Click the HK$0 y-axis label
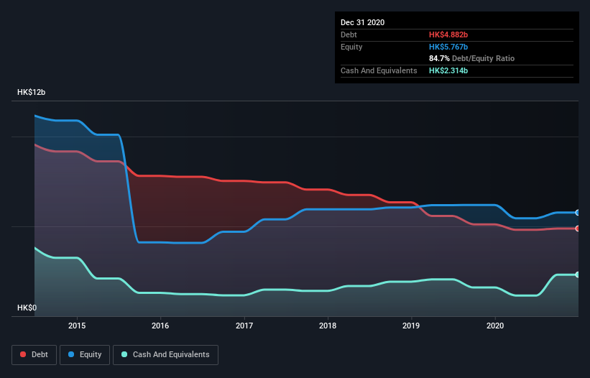The image size is (590, 378). pos(27,308)
